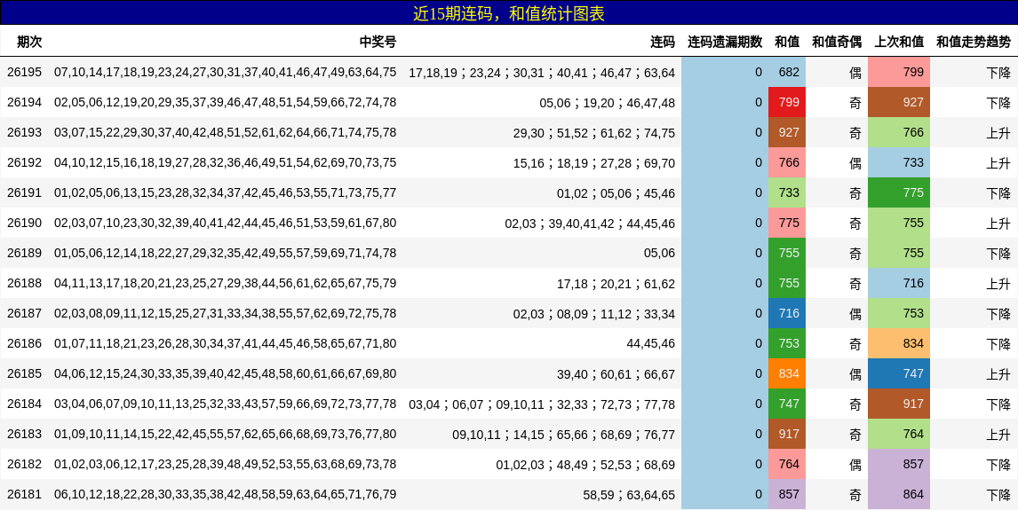Select period number 26182
The width and height of the screenshot is (1018, 510).
[24, 464]
